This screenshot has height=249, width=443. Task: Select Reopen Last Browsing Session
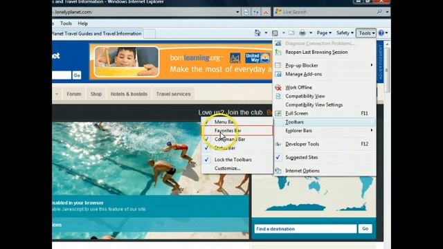[325, 52]
